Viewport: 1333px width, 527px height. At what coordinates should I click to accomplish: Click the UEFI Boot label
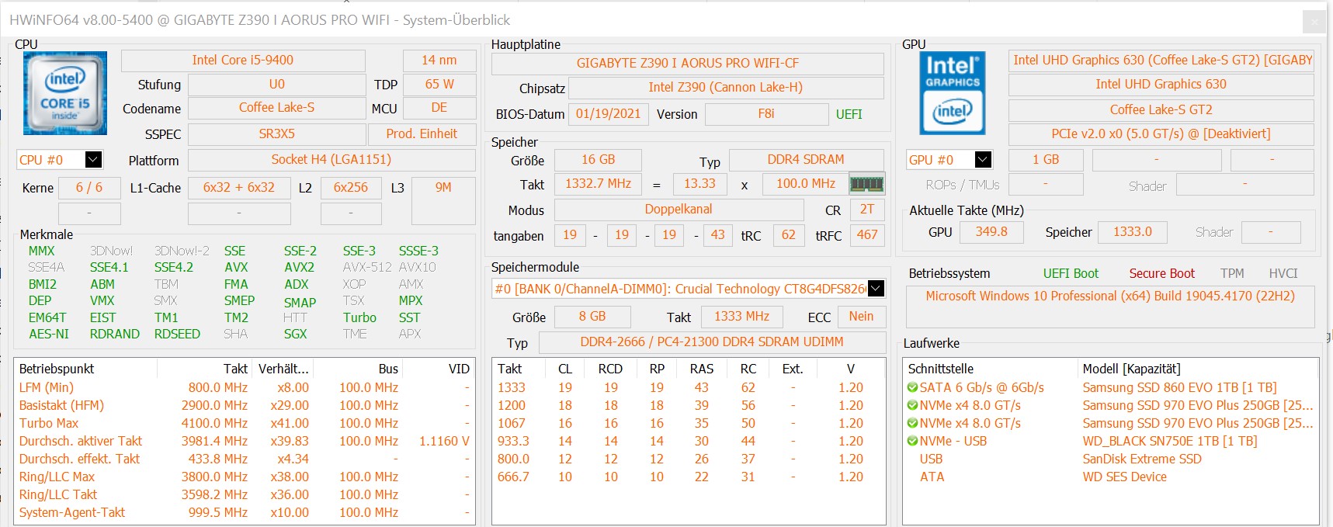(1071, 273)
